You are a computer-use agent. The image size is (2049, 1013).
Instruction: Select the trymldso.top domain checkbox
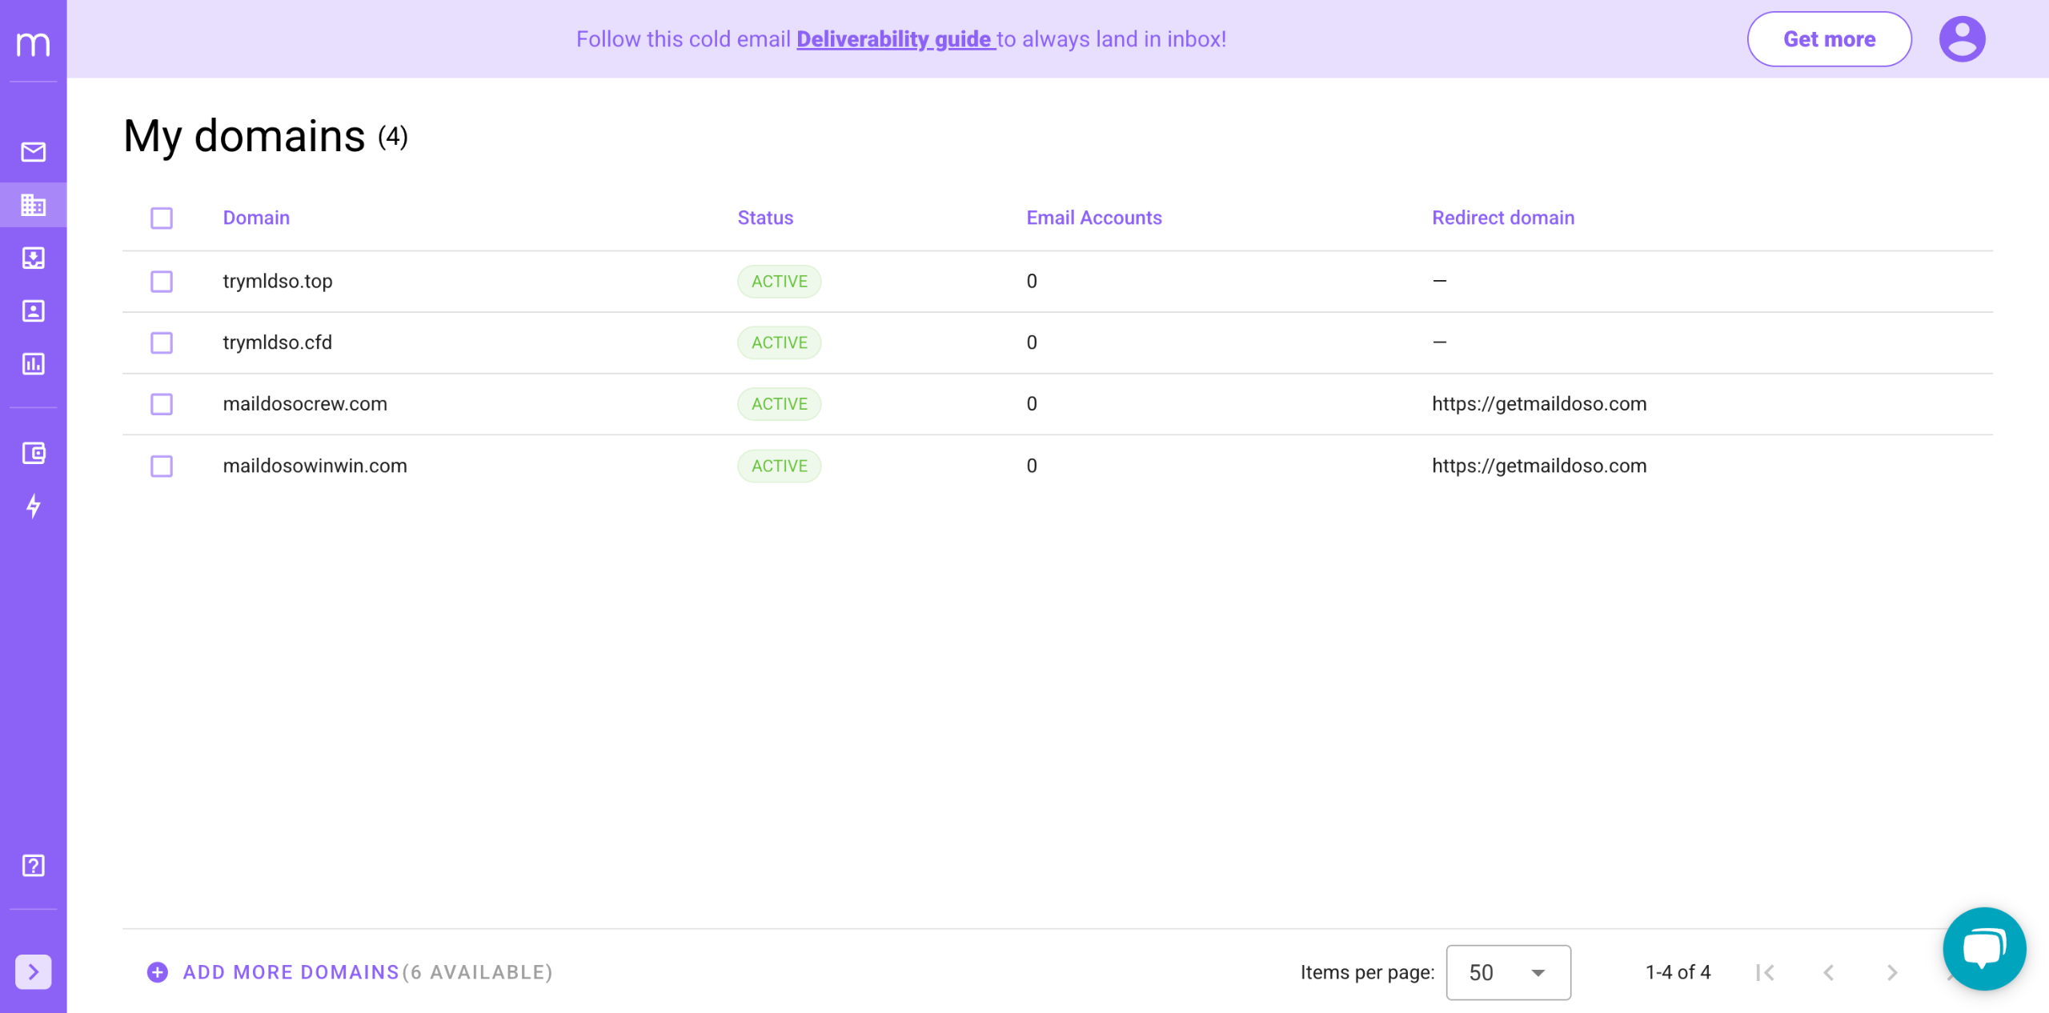162,282
